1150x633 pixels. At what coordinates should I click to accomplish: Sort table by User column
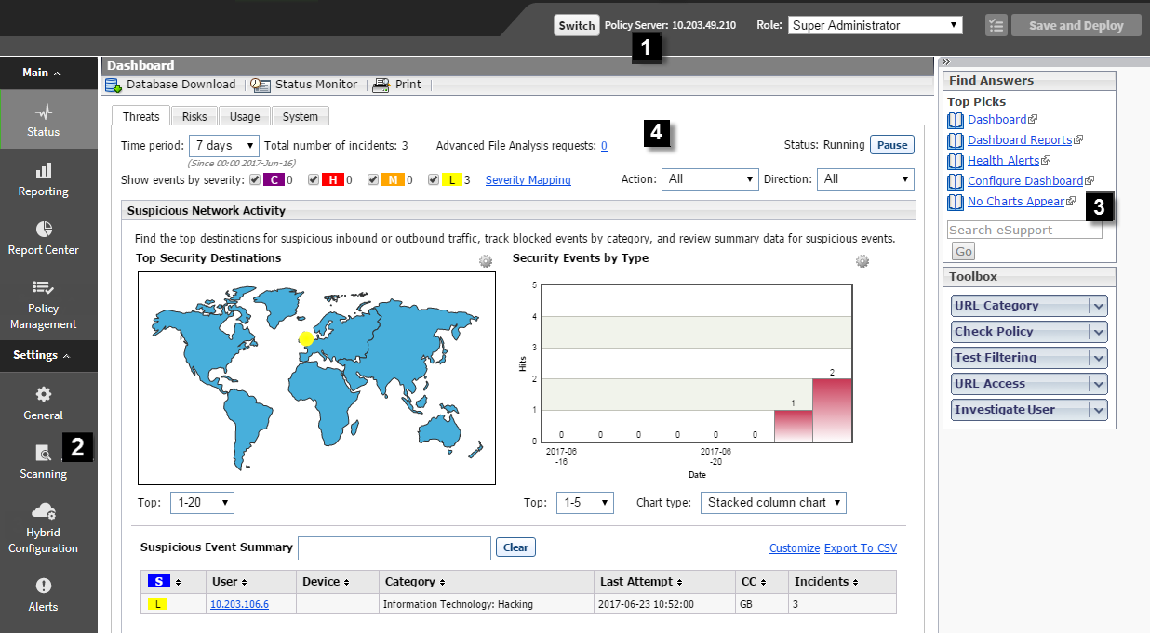(230, 582)
